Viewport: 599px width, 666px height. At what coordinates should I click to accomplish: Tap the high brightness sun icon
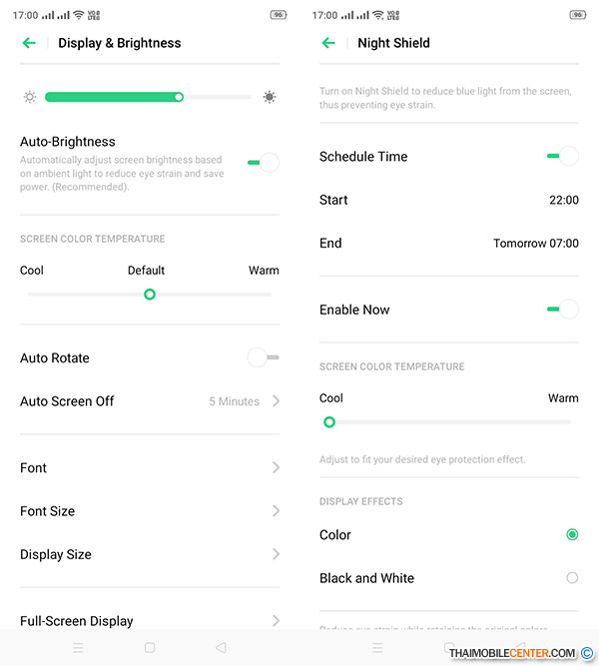[x=270, y=97]
